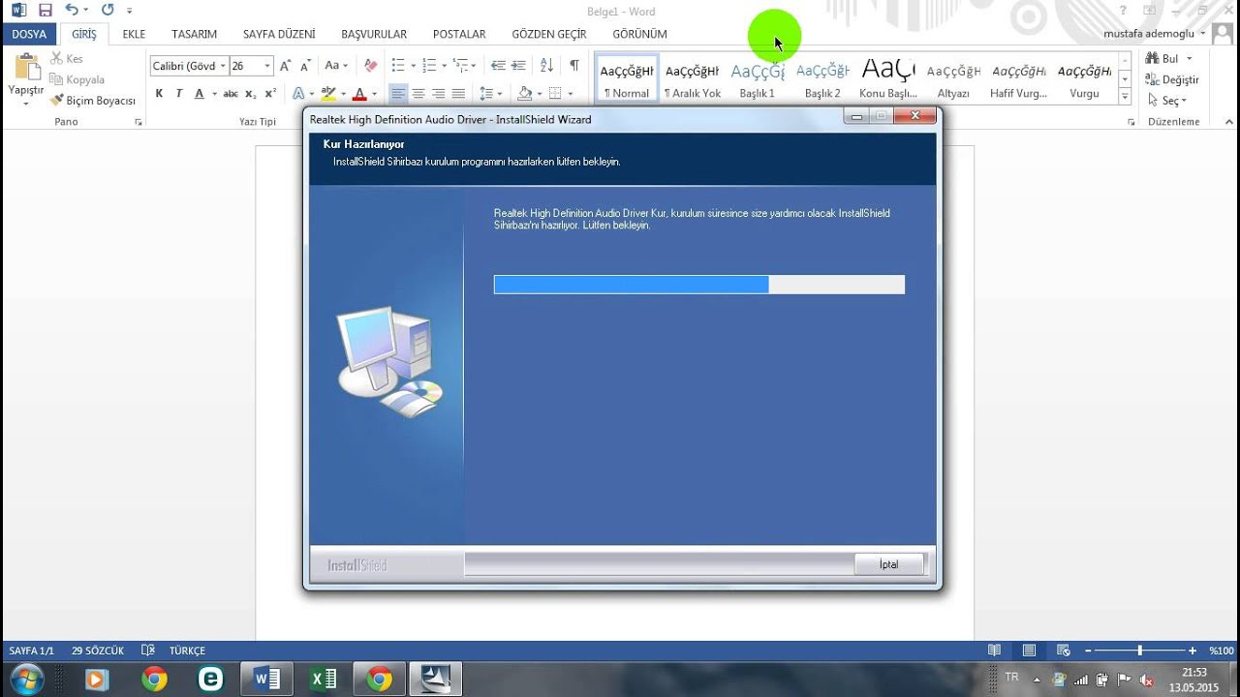Image resolution: width=1240 pixels, height=697 pixels.
Task: Increase paragraph indent
Action: pyautogui.click(x=518, y=66)
